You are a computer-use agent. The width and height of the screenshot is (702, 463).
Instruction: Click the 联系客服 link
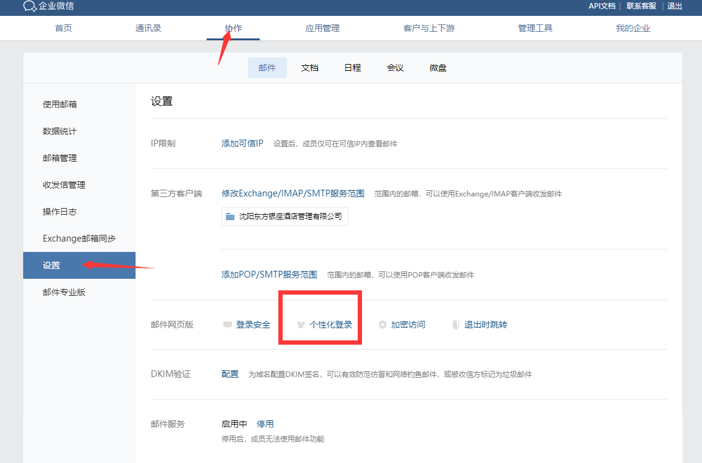641,6
